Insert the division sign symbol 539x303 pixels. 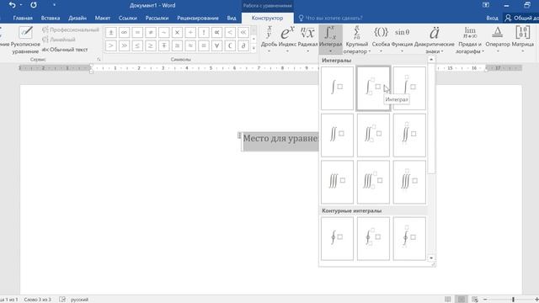[x=190, y=33]
